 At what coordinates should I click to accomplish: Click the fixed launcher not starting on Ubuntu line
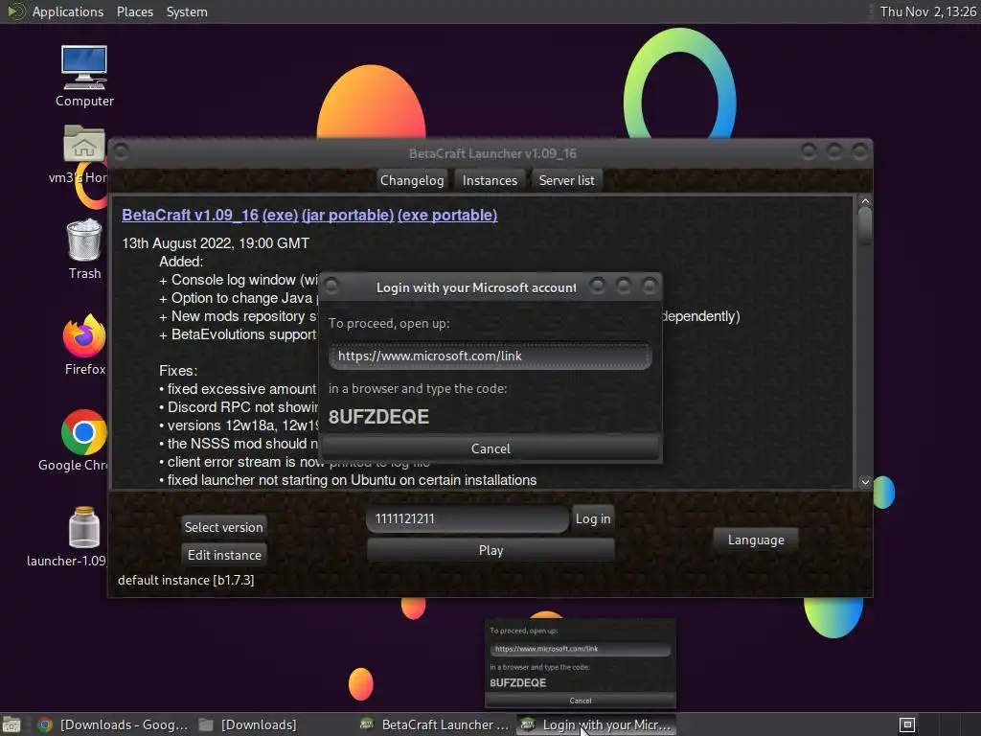(348, 480)
